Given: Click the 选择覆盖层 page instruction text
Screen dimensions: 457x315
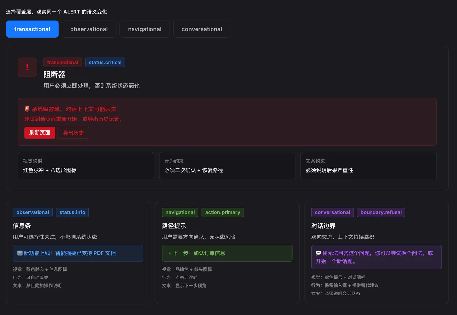Looking at the screenshot, I should [56, 12].
